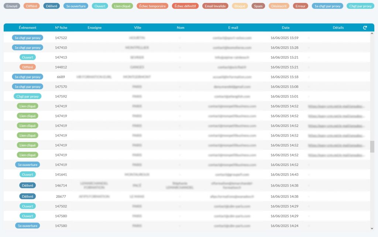Click the "Date" column header
Image resolution: width=378 pixels, height=237 pixels.
coord(286,27)
